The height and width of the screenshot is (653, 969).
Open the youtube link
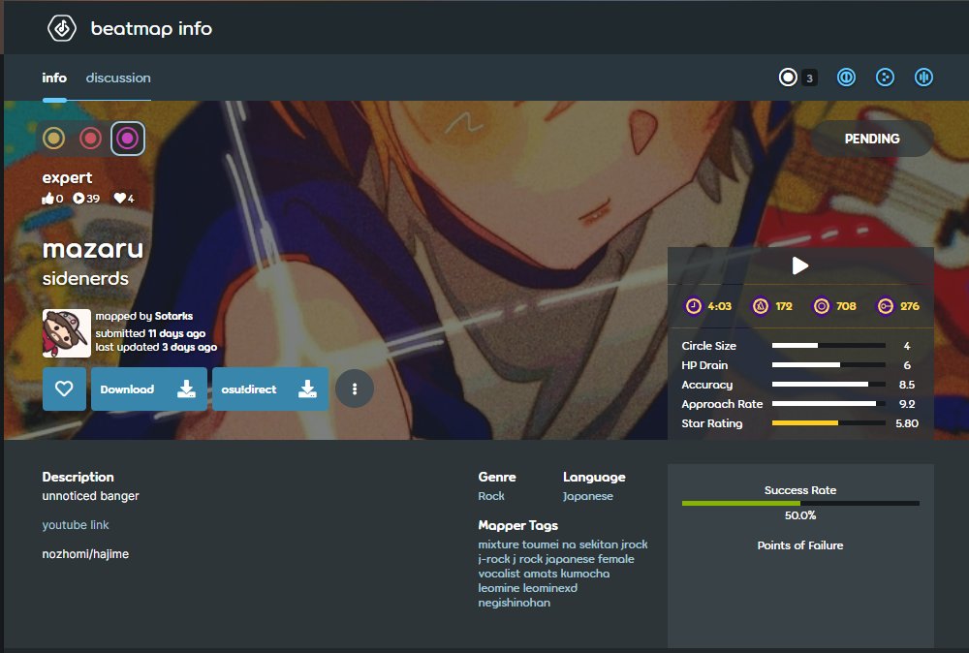click(x=76, y=524)
